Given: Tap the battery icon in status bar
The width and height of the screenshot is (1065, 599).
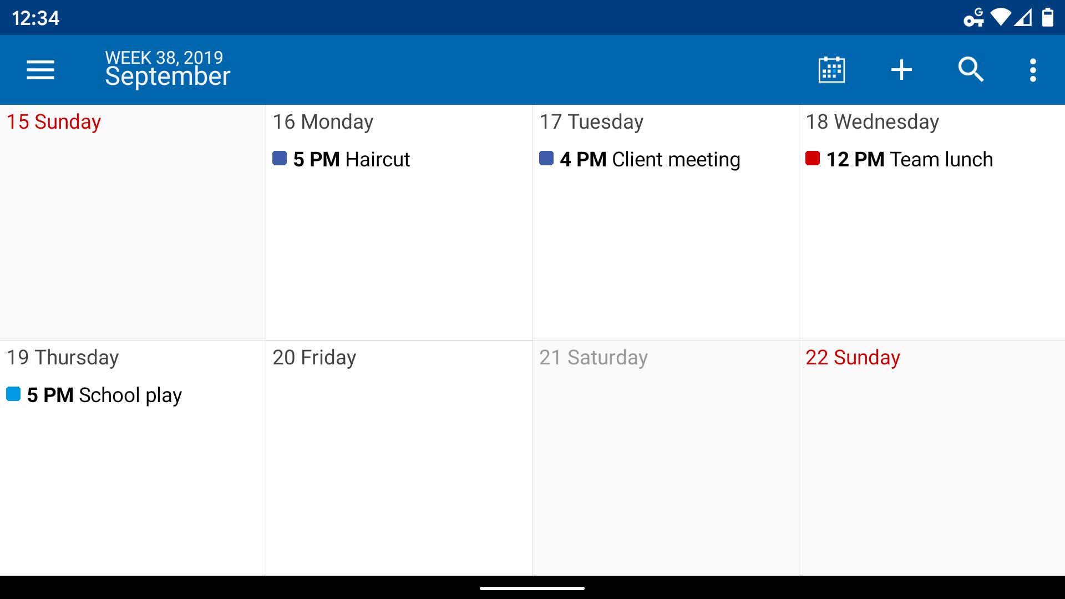Looking at the screenshot, I should pyautogui.click(x=1051, y=16).
